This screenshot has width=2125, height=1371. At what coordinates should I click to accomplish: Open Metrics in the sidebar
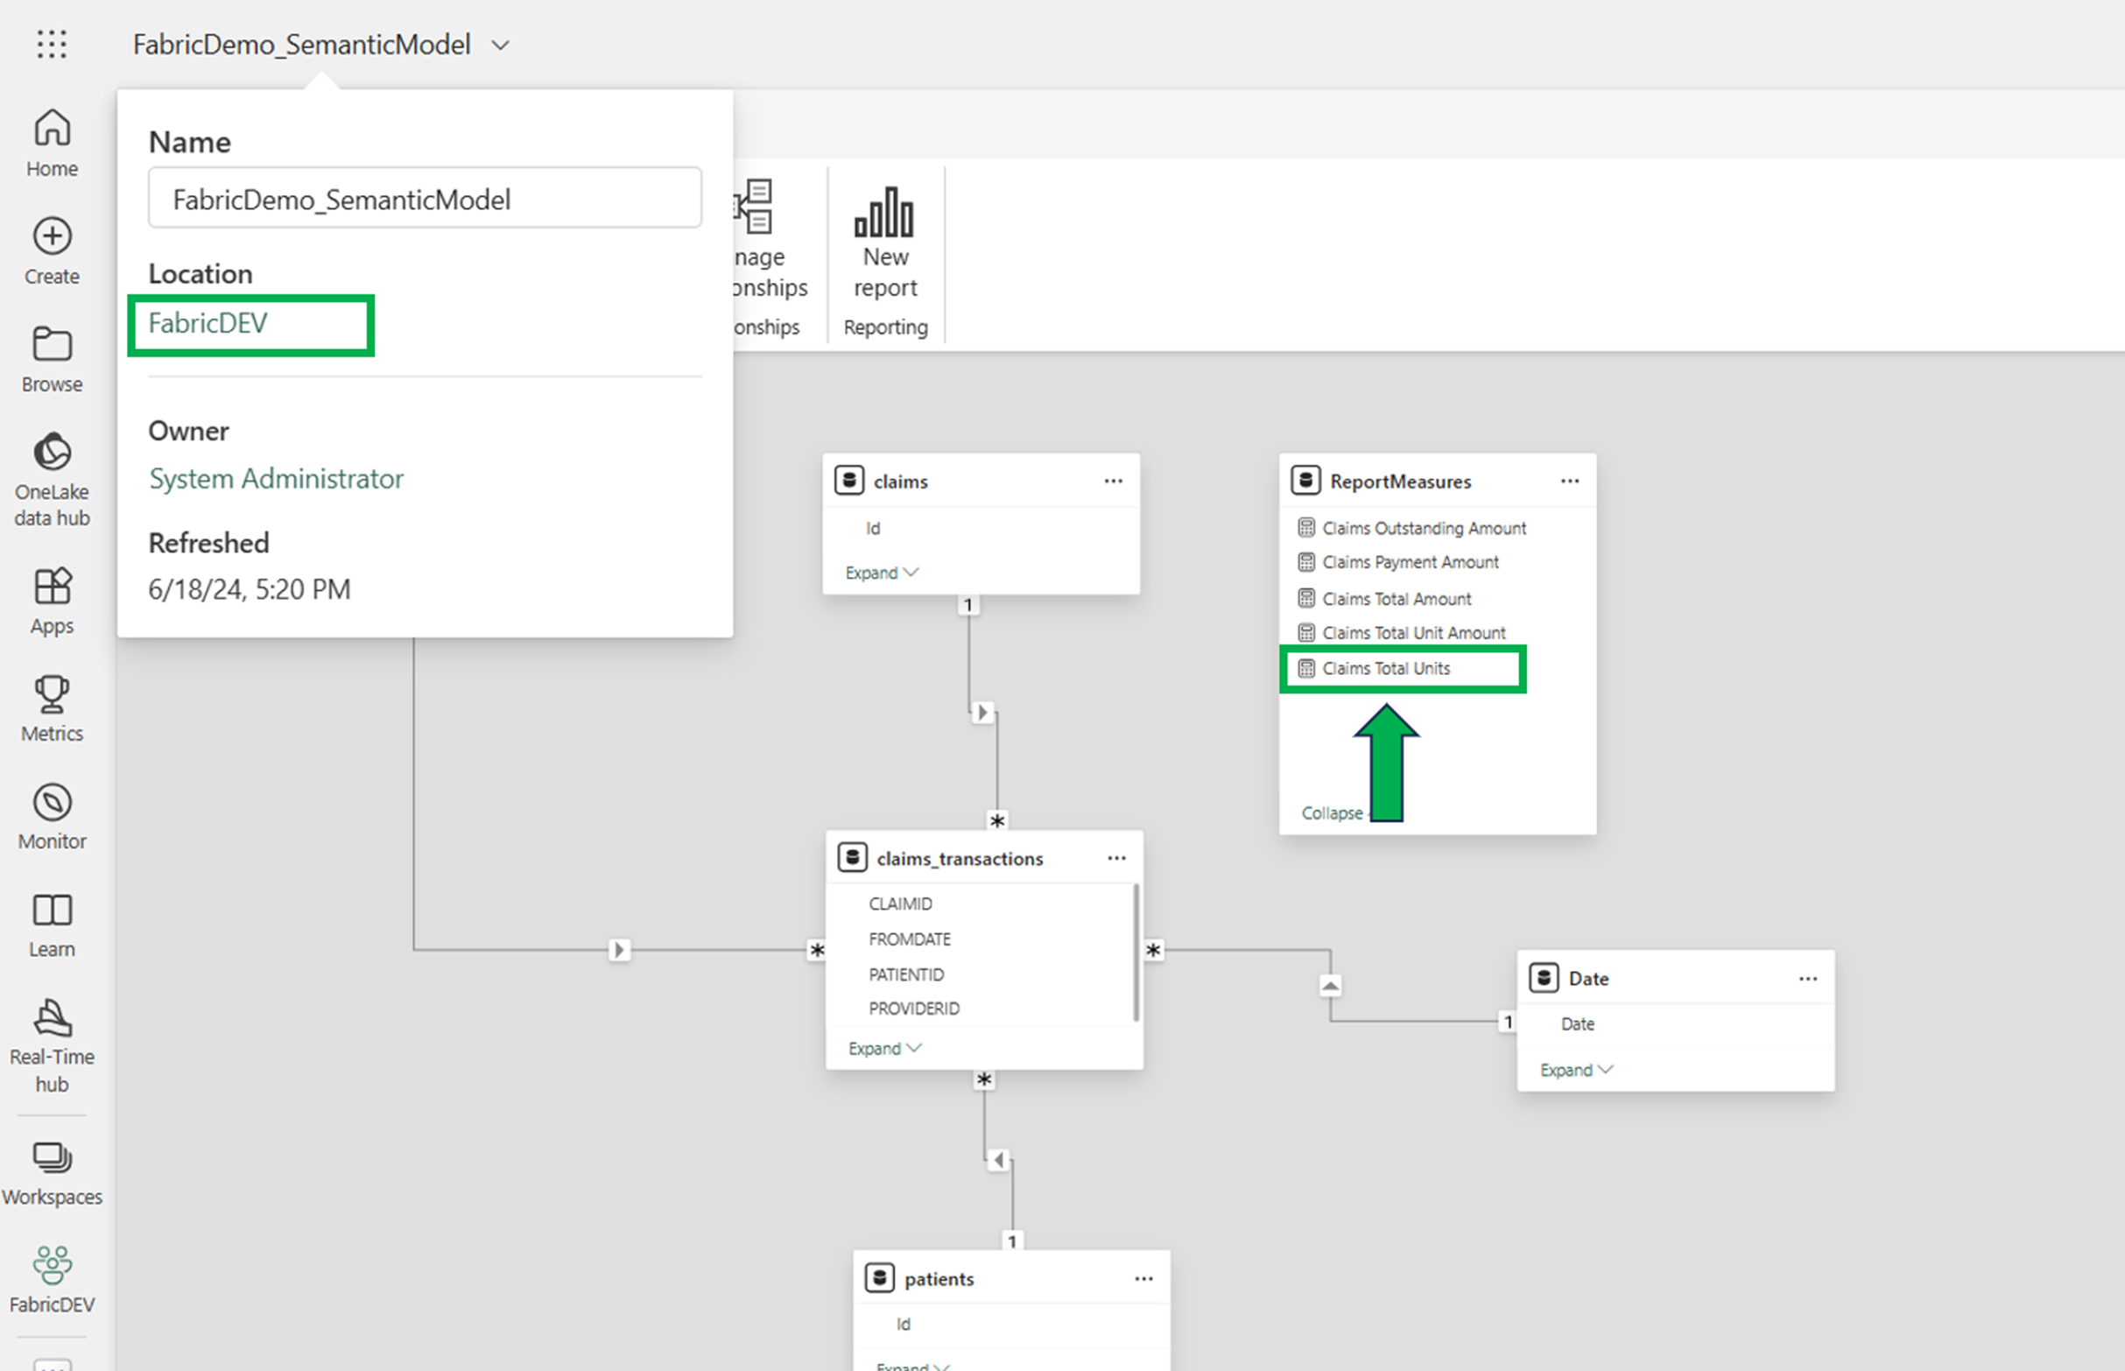tap(52, 708)
